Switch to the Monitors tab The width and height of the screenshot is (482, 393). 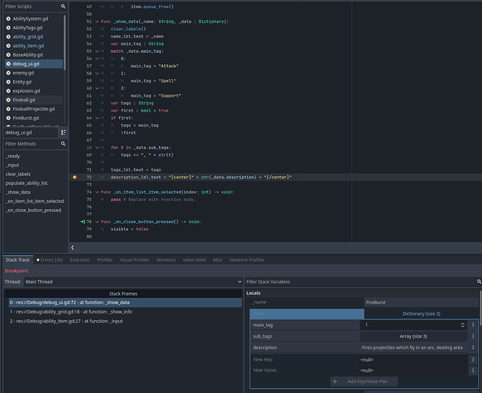coord(166,259)
